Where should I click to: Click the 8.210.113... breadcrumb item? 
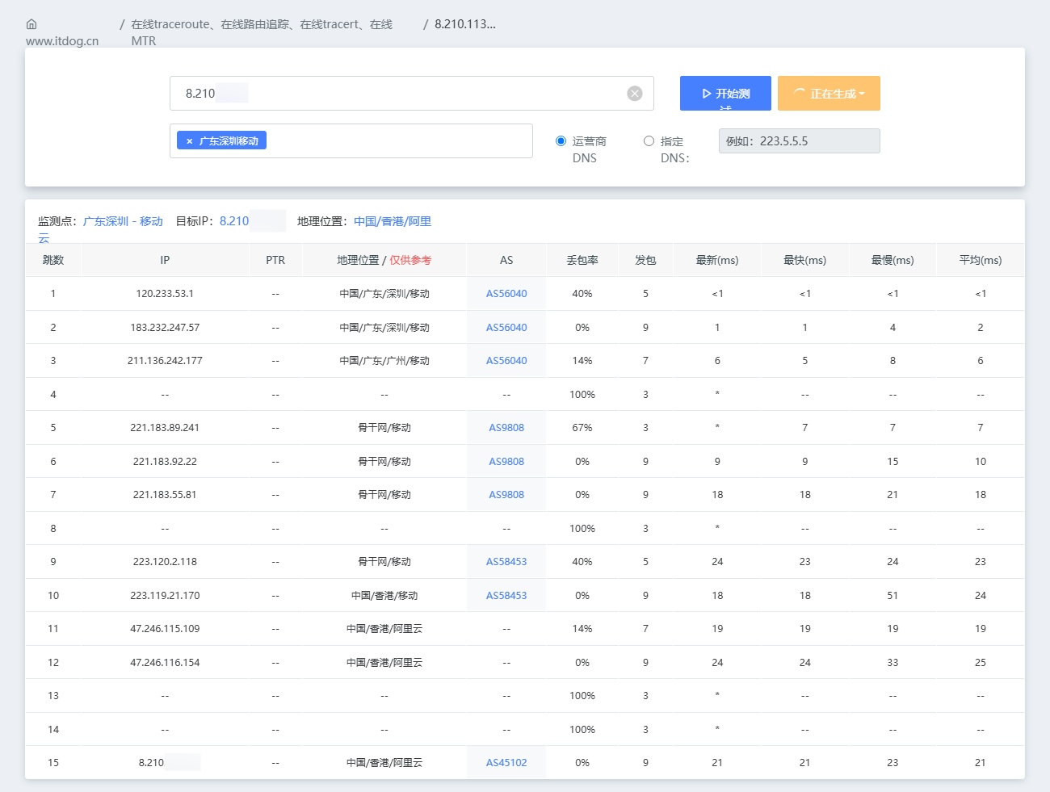(x=465, y=24)
